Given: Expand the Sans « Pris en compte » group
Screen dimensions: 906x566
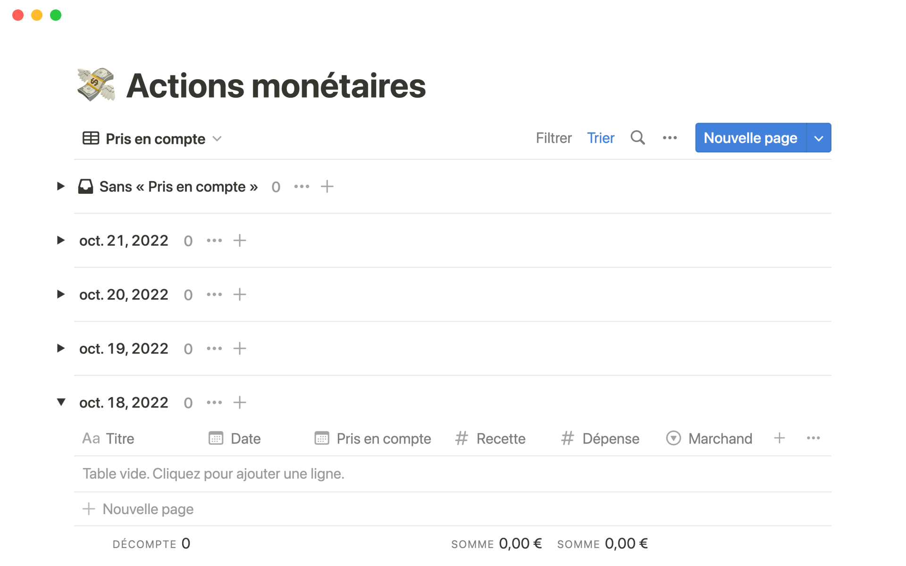Looking at the screenshot, I should tap(61, 186).
